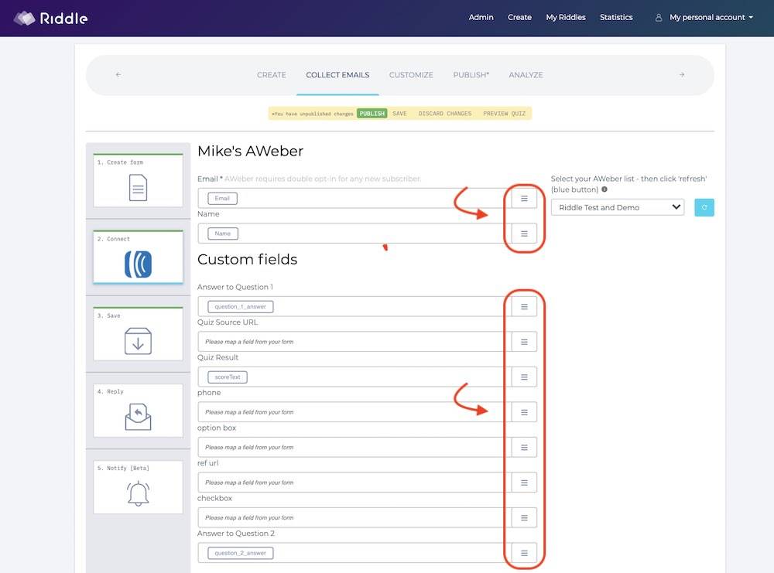Screen dimensions: 774x573
Task: Click SAVE in the changes bar
Action: pos(400,114)
